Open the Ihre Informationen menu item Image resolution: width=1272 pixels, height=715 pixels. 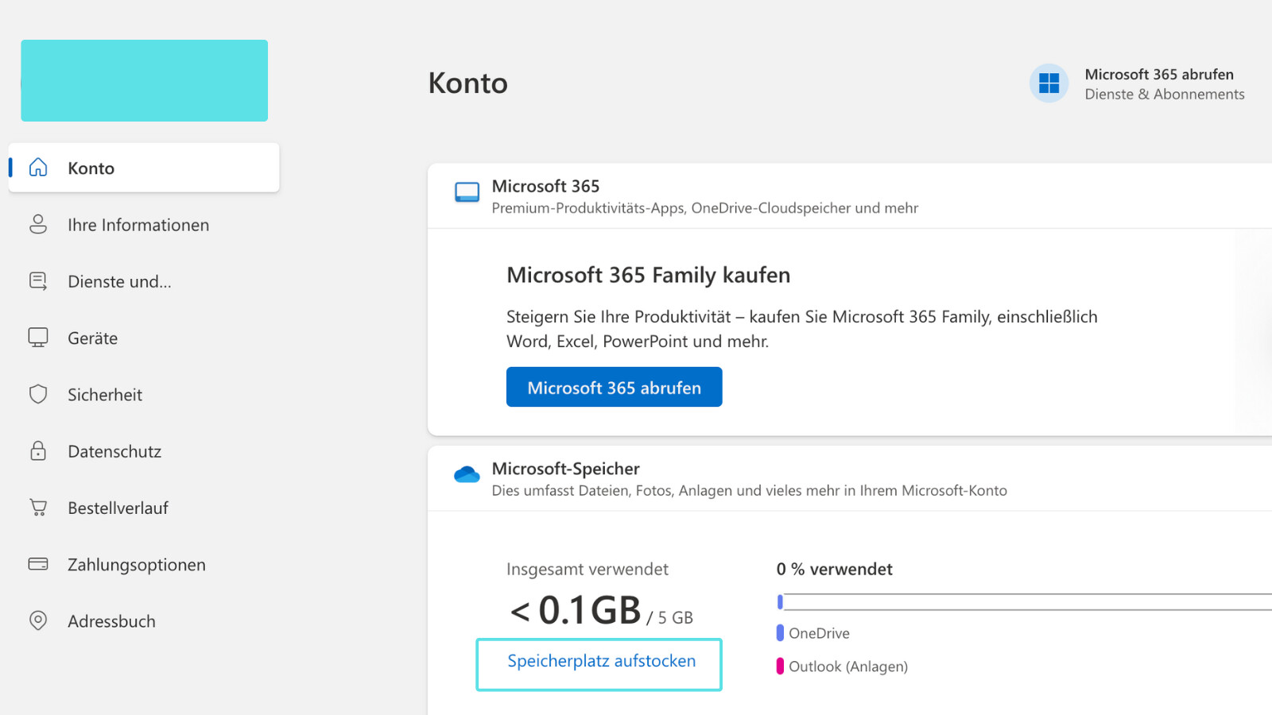pos(138,225)
